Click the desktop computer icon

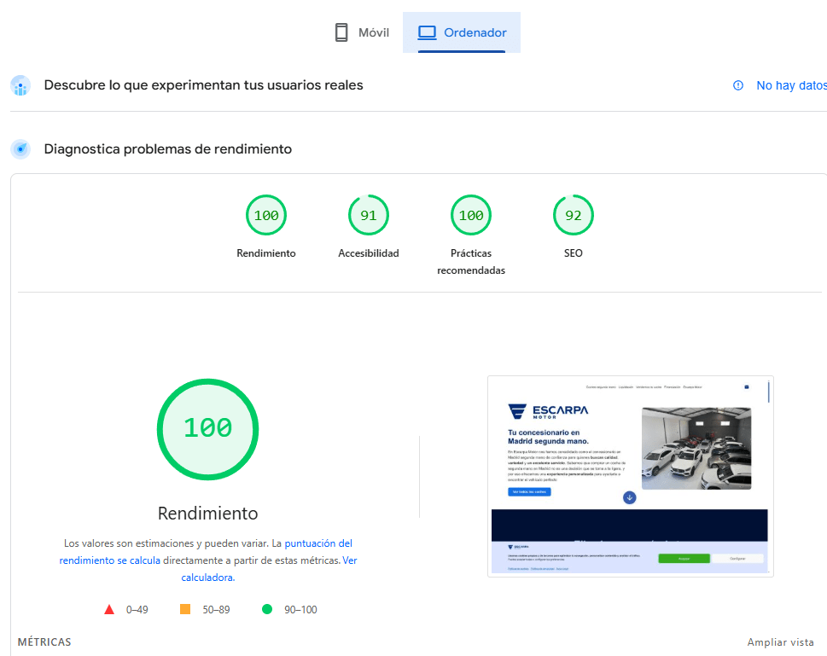coord(427,32)
